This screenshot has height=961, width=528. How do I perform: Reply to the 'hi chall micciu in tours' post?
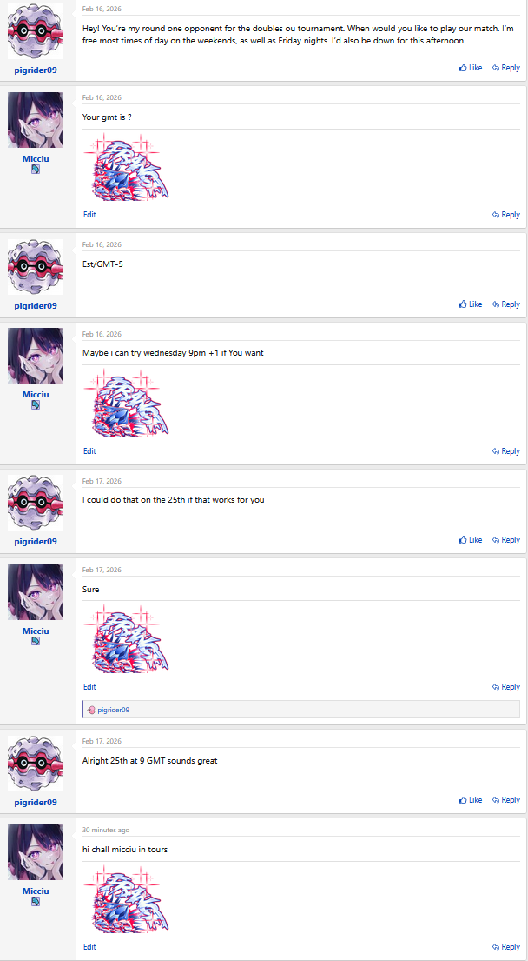(x=506, y=947)
